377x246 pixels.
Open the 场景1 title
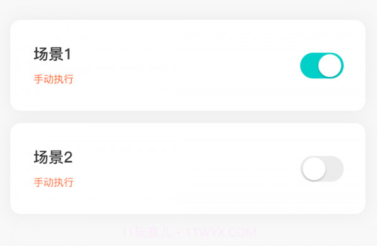pos(53,54)
